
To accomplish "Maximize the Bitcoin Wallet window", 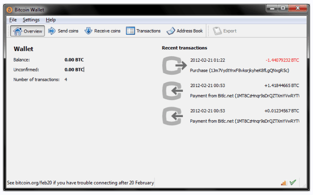I will pyautogui.click(x=282, y=8).
